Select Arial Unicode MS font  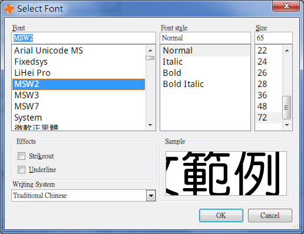point(78,51)
